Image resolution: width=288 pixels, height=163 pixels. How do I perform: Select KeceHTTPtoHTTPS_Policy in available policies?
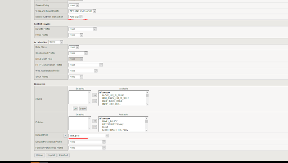tap(115, 130)
